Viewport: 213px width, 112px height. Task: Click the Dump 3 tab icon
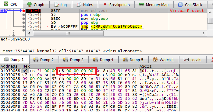(x=66, y=60)
